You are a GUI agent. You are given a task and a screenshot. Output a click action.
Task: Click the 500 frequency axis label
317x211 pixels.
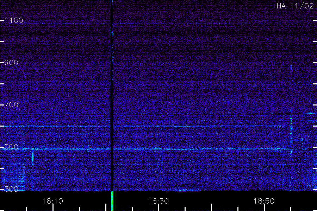pyautogui.click(x=11, y=147)
